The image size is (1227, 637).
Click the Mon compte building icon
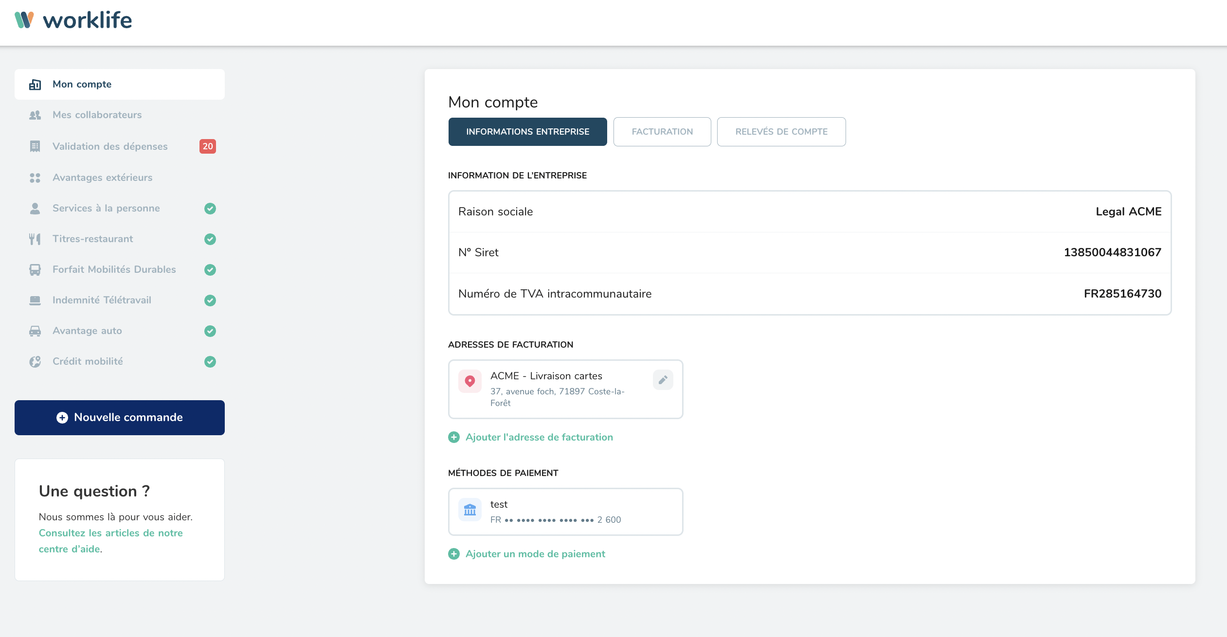click(35, 85)
